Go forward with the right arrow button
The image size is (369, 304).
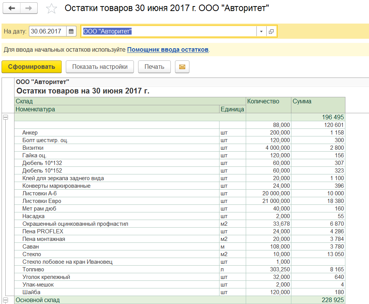coord(29,8)
